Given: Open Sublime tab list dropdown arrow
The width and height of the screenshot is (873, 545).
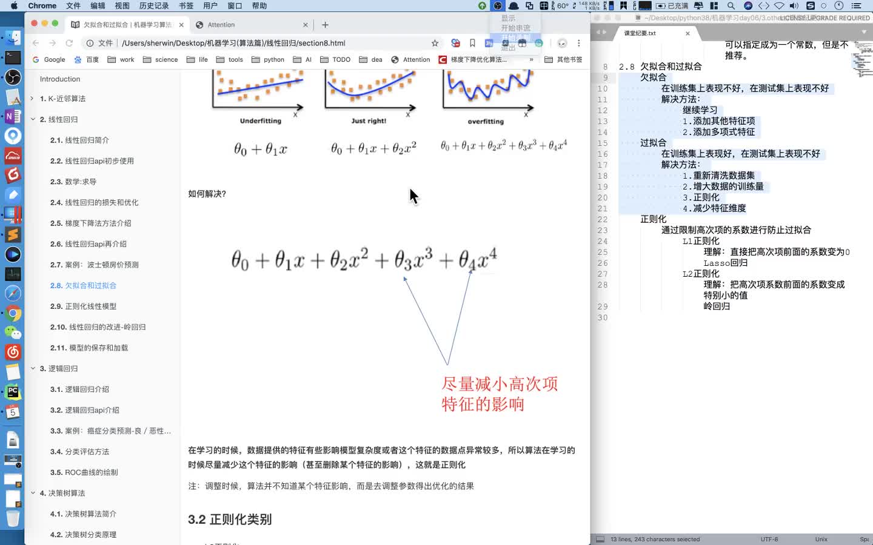Looking at the screenshot, I should pos(863,33).
